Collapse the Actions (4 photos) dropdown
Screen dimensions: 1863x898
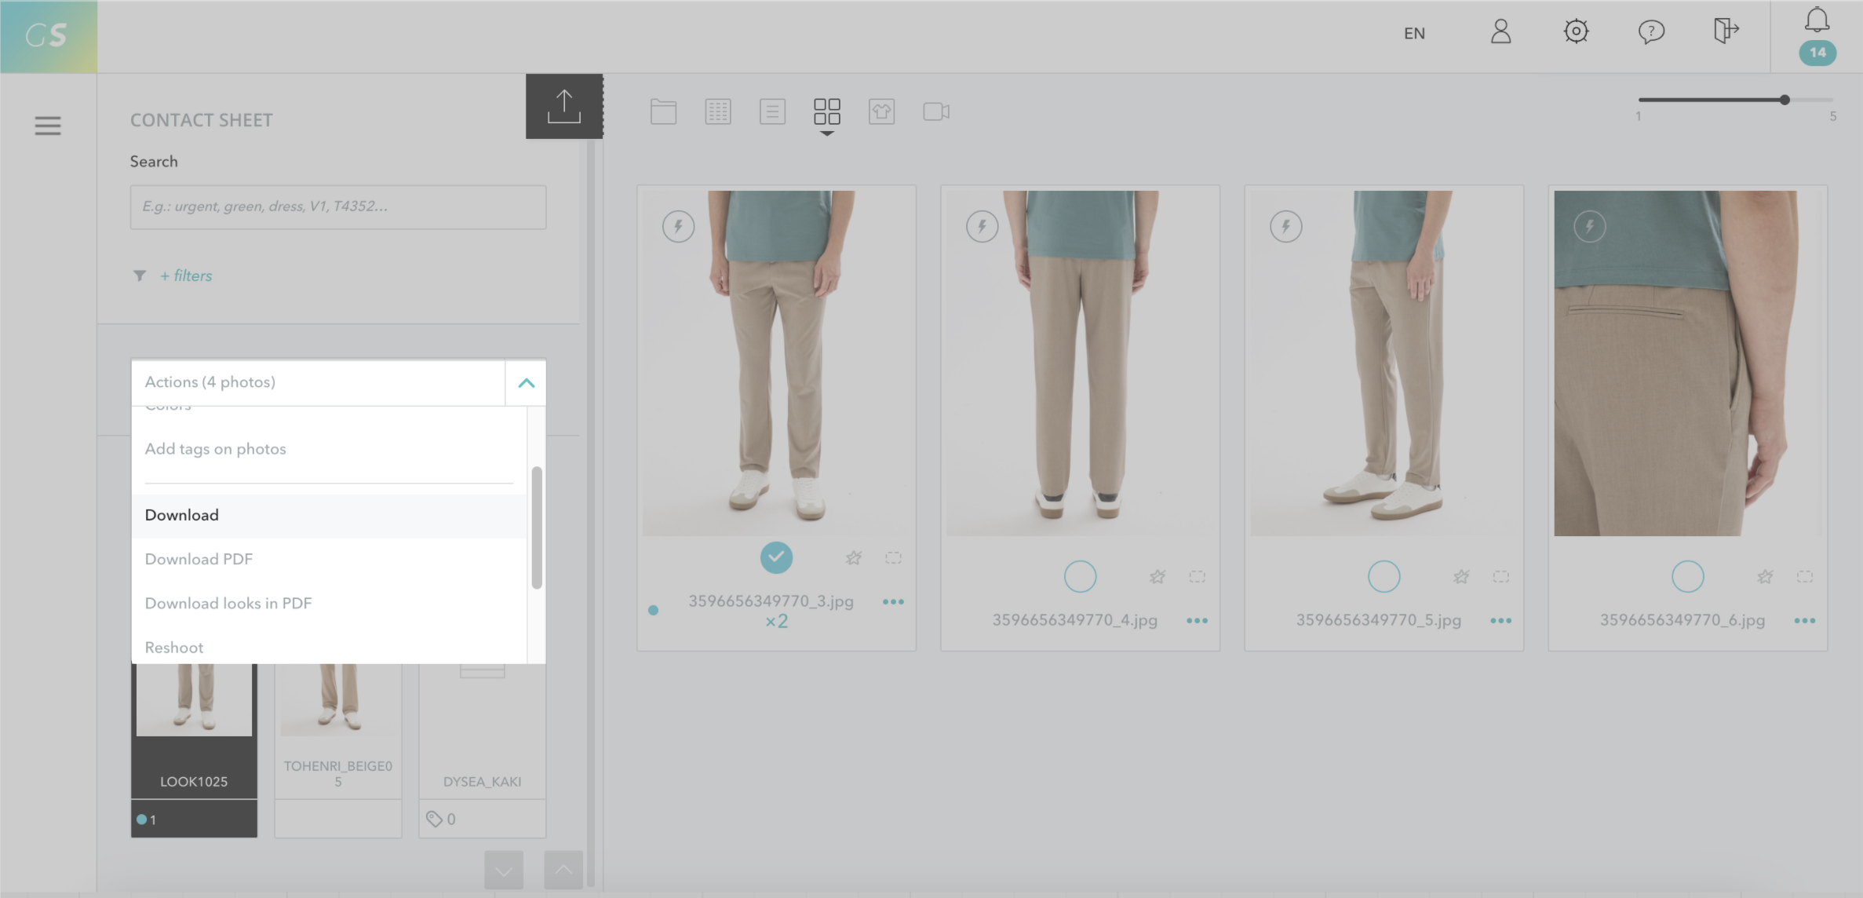coord(526,383)
